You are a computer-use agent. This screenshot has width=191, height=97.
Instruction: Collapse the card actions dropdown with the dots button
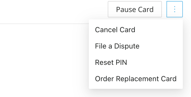pyautogui.click(x=175, y=9)
